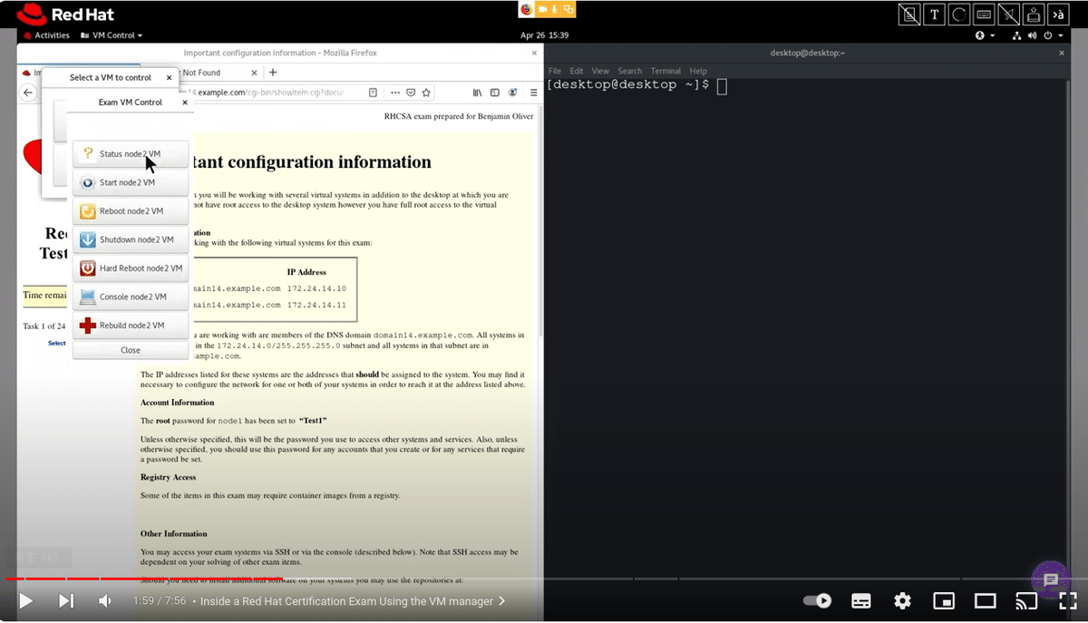
Task: Switch to theater mode
Action: pos(985,600)
